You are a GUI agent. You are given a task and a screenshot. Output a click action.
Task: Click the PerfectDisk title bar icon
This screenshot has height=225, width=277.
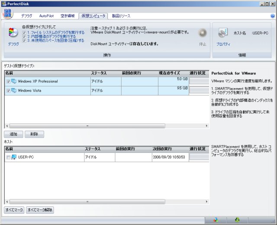[x=4, y=4]
